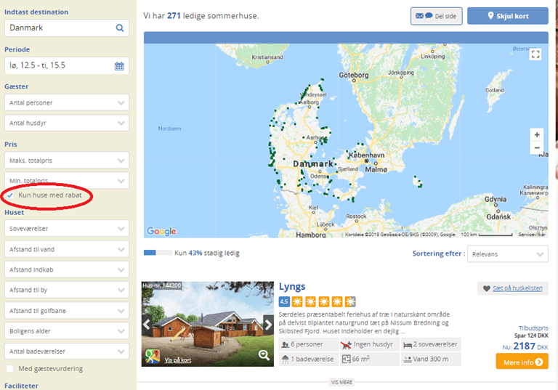
Task: Click the Del side share button
Action: 436,16
